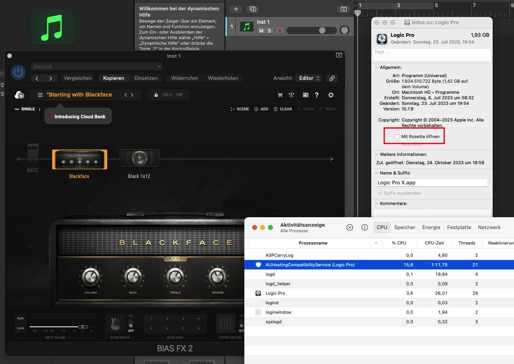
Task: Toggle the Suffix ausblenden checkbox
Action: pos(380,193)
